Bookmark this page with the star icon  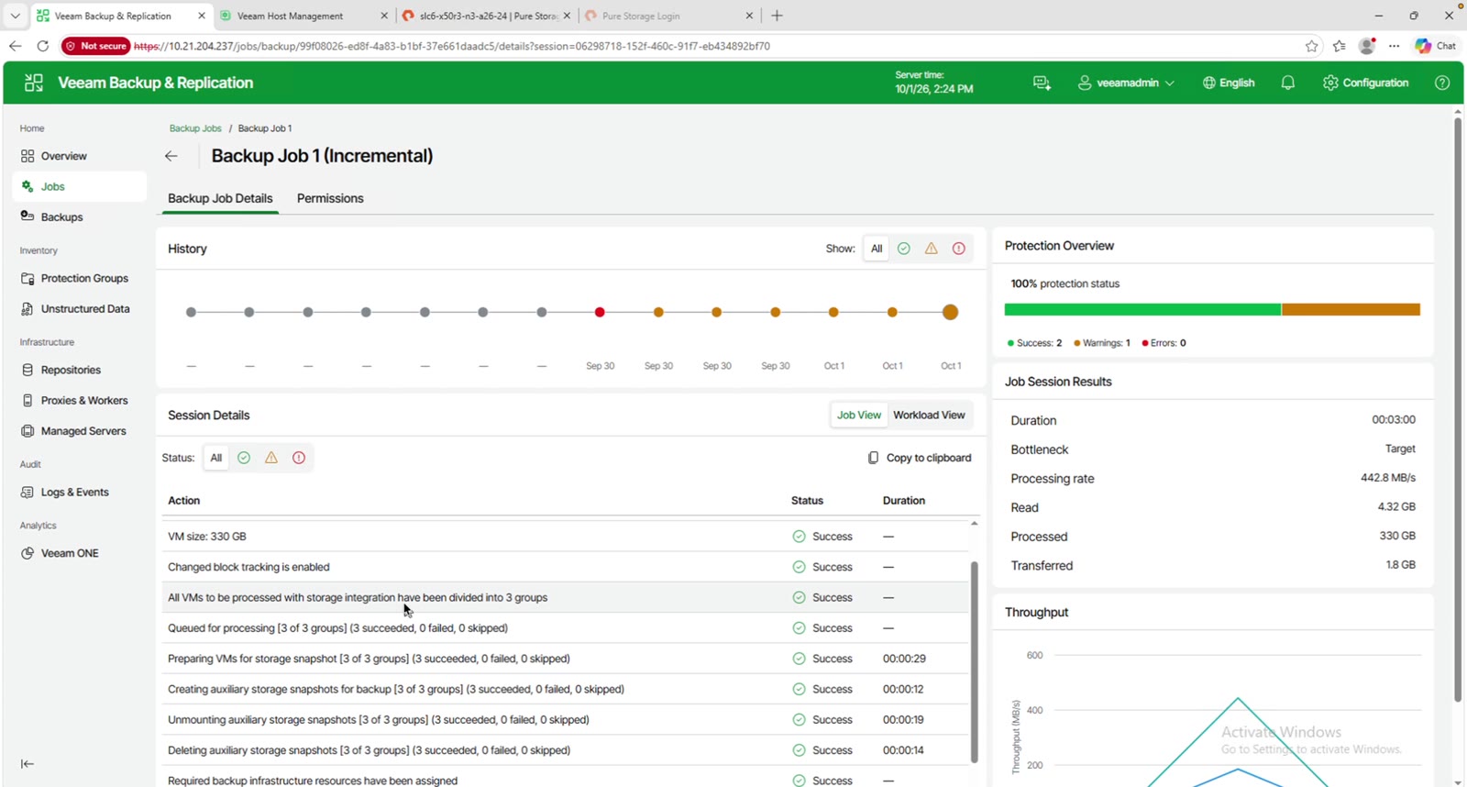[1312, 46]
